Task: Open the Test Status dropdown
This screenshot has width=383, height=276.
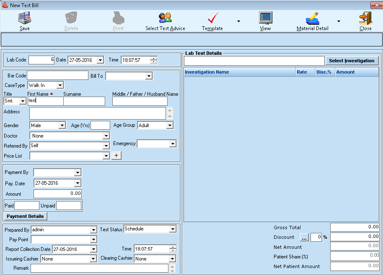Action: pos(173,229)
